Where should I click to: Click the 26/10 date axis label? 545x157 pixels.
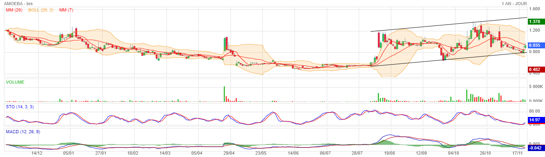click(x=486, y=153)
